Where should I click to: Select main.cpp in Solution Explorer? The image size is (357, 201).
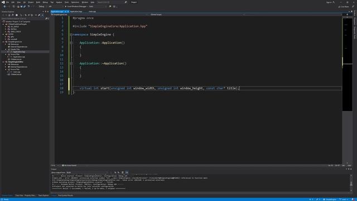click(x=16, y=72)
